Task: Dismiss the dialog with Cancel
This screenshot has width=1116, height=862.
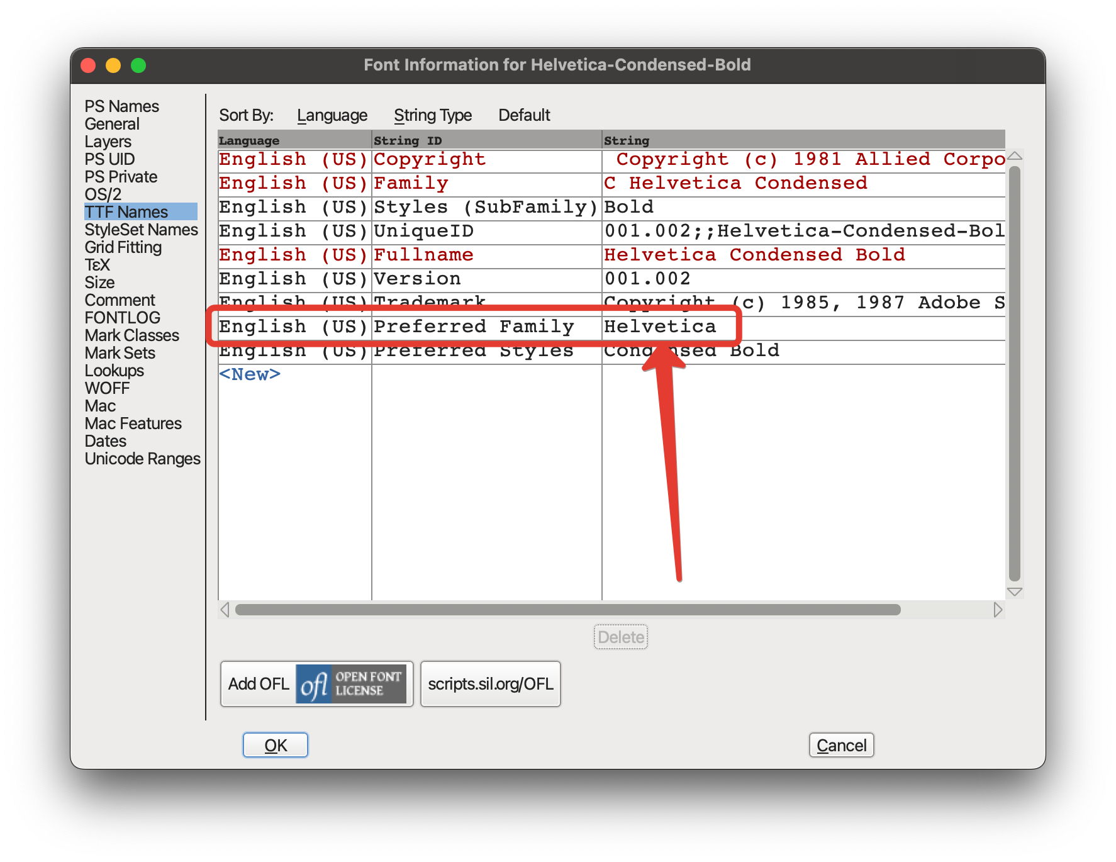Action: tap(841, 744)
